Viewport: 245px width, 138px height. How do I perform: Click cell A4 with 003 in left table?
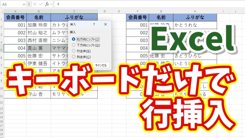point(15,40)
